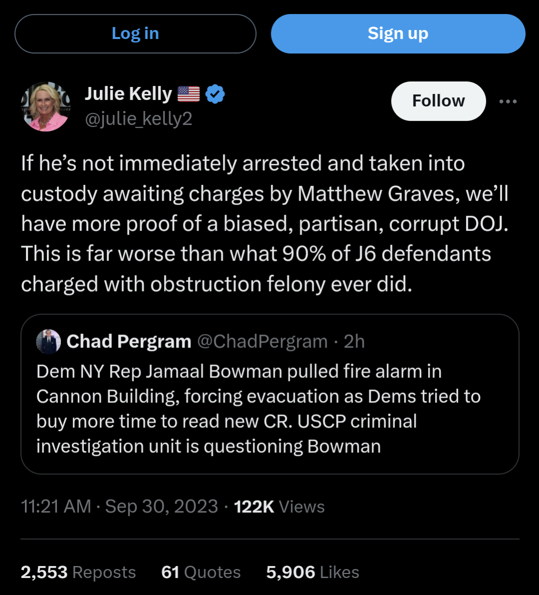The height and width of the screenshot is (595, 539).
Task: View the 61 Quotes list
Action: pos(201,572)
